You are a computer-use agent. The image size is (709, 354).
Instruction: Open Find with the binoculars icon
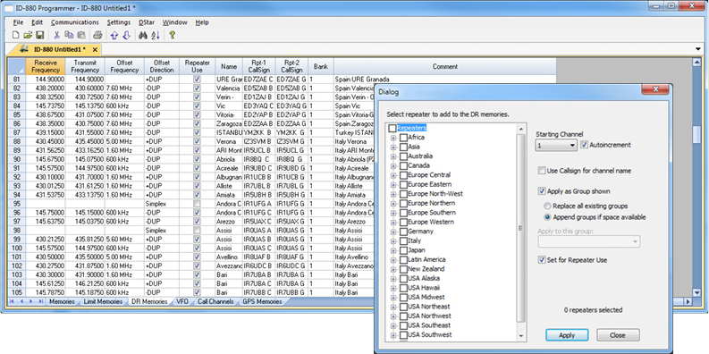click(x=143, y=35)
